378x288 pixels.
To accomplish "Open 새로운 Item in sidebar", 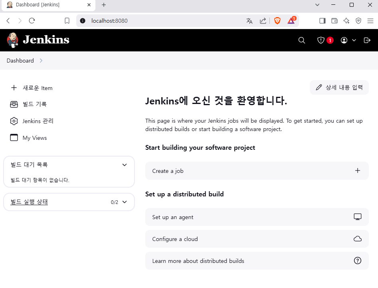I will click(x=37, y=88).
